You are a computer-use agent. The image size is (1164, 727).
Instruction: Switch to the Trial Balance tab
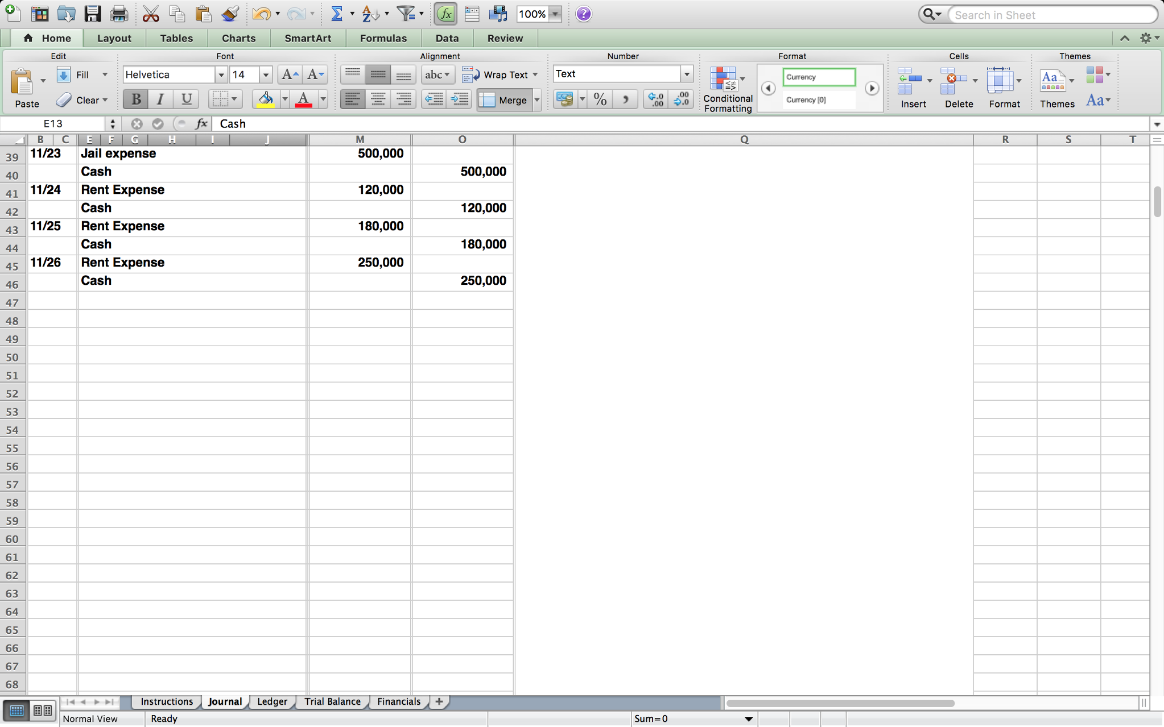332,701
